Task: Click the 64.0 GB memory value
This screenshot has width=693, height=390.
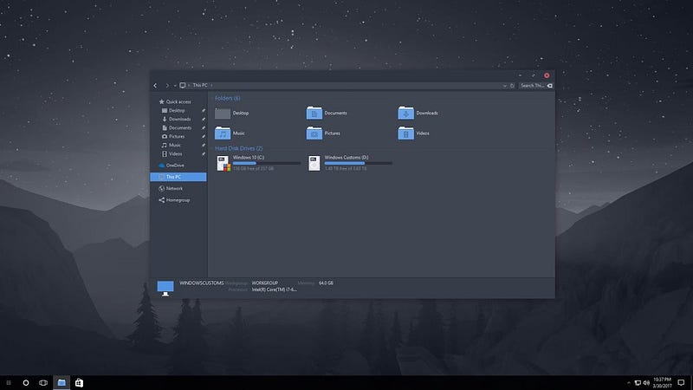Action: [x=327, y=283]
